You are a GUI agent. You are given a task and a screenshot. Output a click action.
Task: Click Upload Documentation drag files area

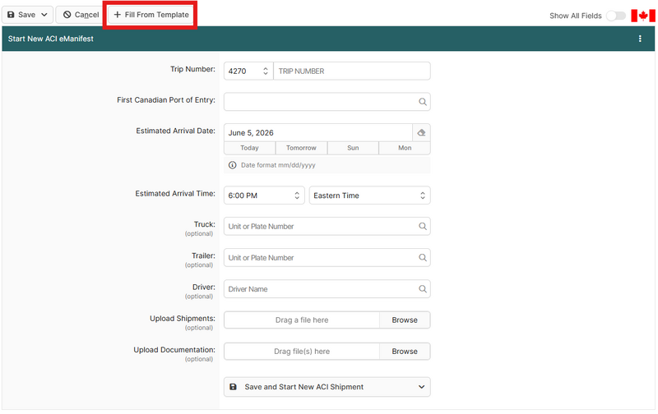point(302,352)
